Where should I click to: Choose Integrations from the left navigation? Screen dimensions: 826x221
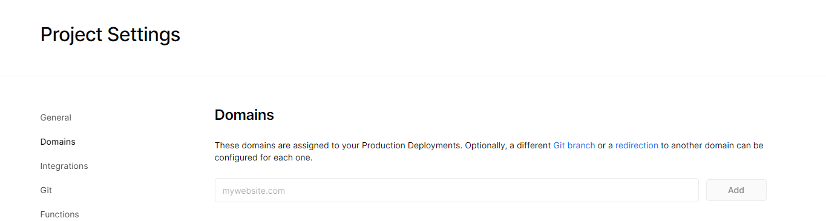pyautogui.click(x=64, y=166)
